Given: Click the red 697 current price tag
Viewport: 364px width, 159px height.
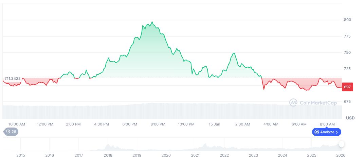Looking at the screenshot, I should (347, 87).
